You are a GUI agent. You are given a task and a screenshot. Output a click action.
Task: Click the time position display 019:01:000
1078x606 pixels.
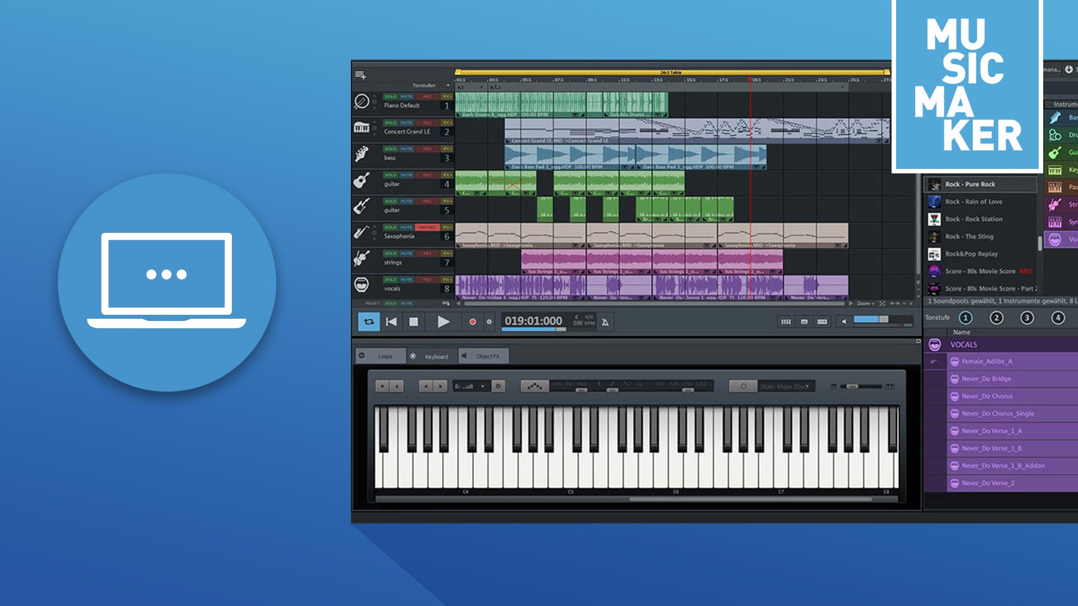click(x=533, y=320)
